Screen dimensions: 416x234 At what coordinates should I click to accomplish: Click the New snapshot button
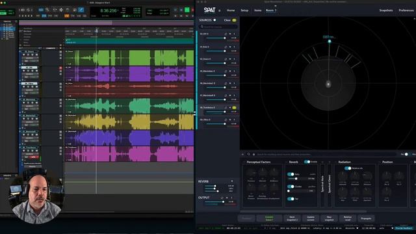pos(329,218)
